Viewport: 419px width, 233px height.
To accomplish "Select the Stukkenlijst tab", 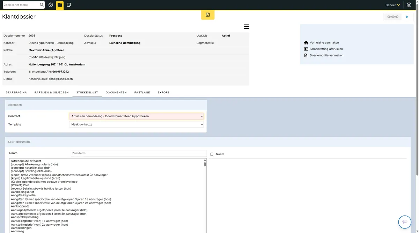I will click(x=87, y=92).
